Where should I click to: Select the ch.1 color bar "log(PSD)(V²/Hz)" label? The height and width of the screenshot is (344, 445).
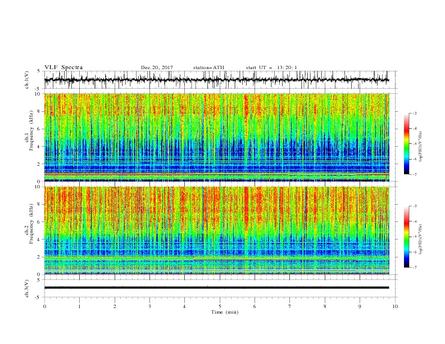click(x=420, y=147)
